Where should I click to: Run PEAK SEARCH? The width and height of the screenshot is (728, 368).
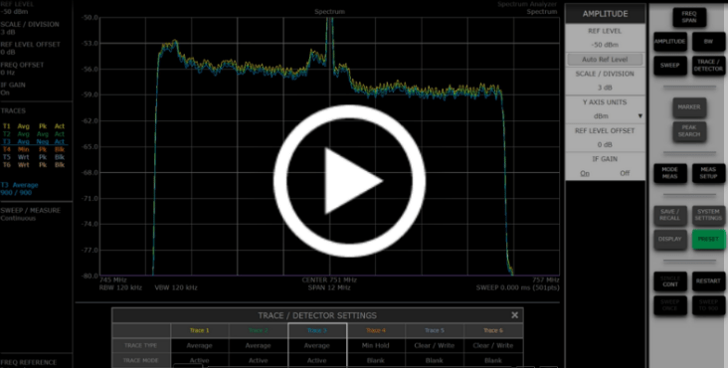pos(689,131)
